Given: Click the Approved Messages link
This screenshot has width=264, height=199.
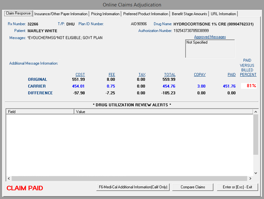Looking at the screenshot, I should click(x=210, y=37).
